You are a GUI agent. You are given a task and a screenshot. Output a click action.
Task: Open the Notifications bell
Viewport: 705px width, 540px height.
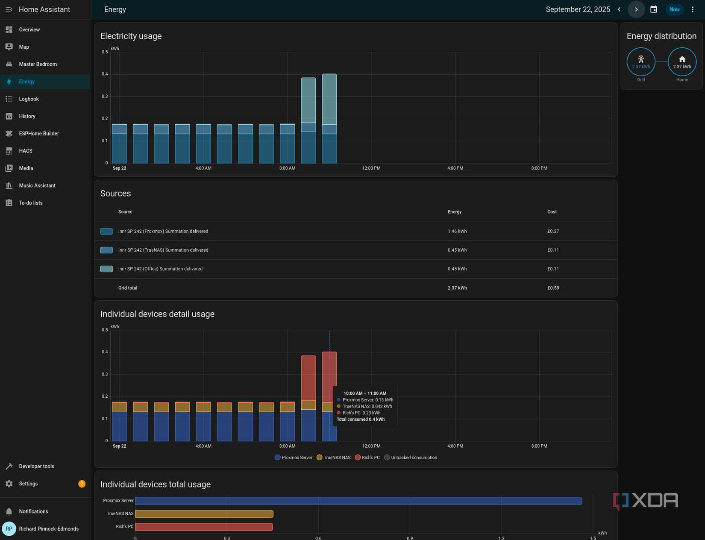click(9, 511)
